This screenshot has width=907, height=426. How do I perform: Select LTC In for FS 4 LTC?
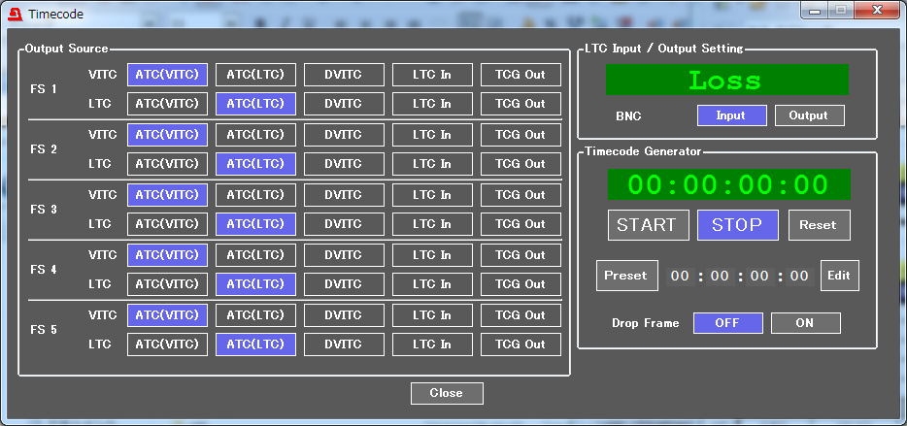click(432, 284)
